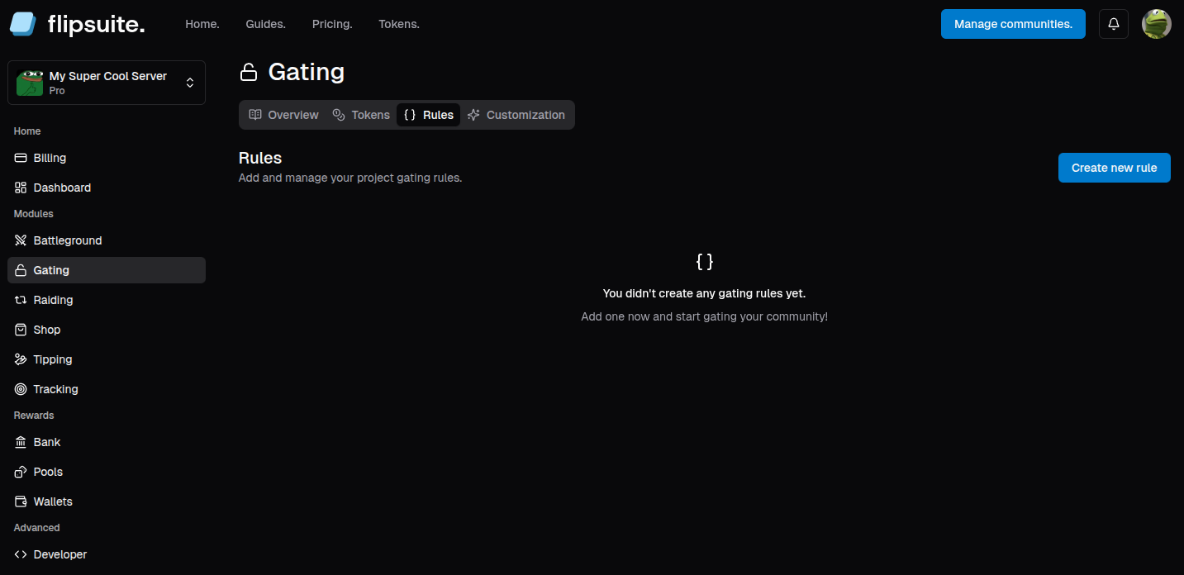The image size is (1184, 575).
Task: Click the empty-state braces icon
Action: 705,262
